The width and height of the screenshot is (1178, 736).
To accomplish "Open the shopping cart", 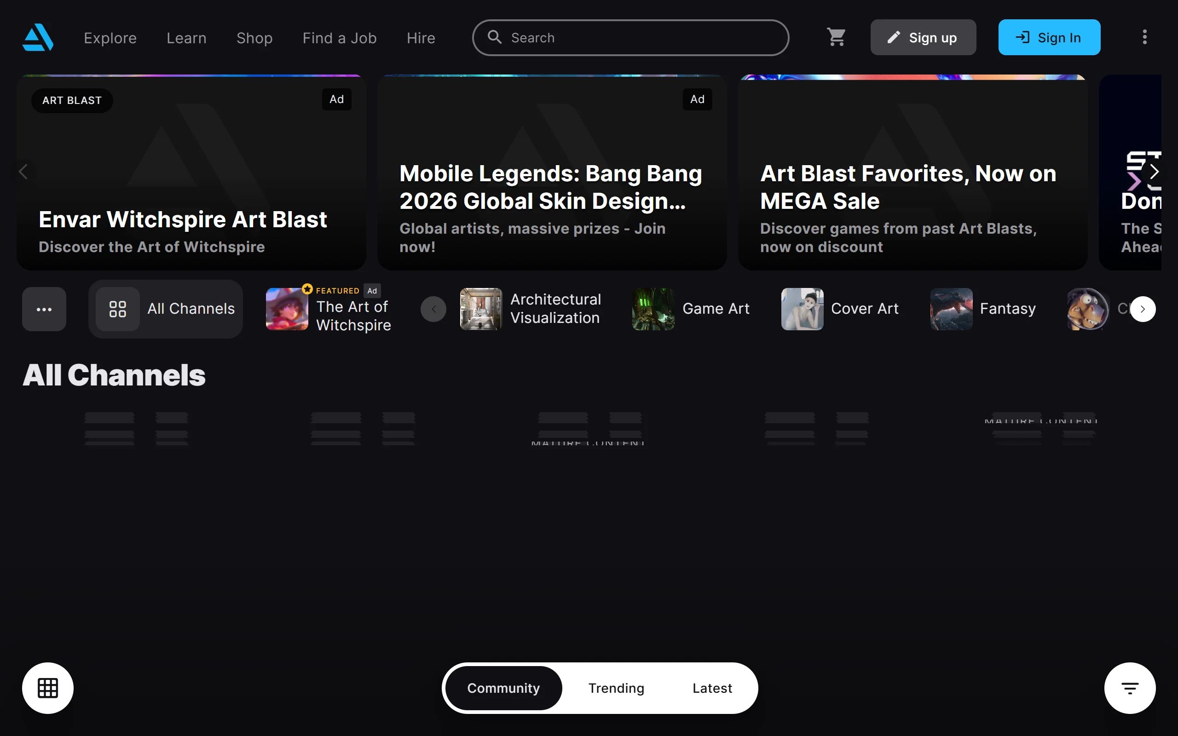I will [836, 37].
